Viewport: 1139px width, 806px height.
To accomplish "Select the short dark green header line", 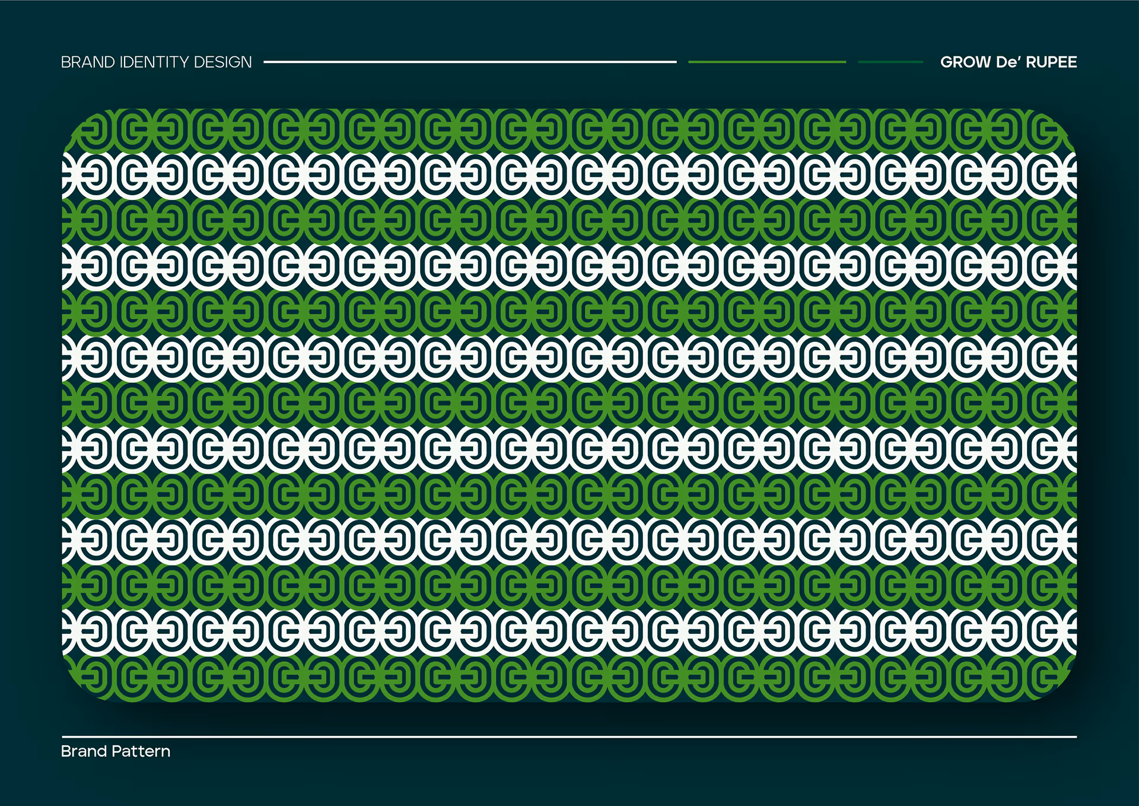I will click(x=890, y=61).
